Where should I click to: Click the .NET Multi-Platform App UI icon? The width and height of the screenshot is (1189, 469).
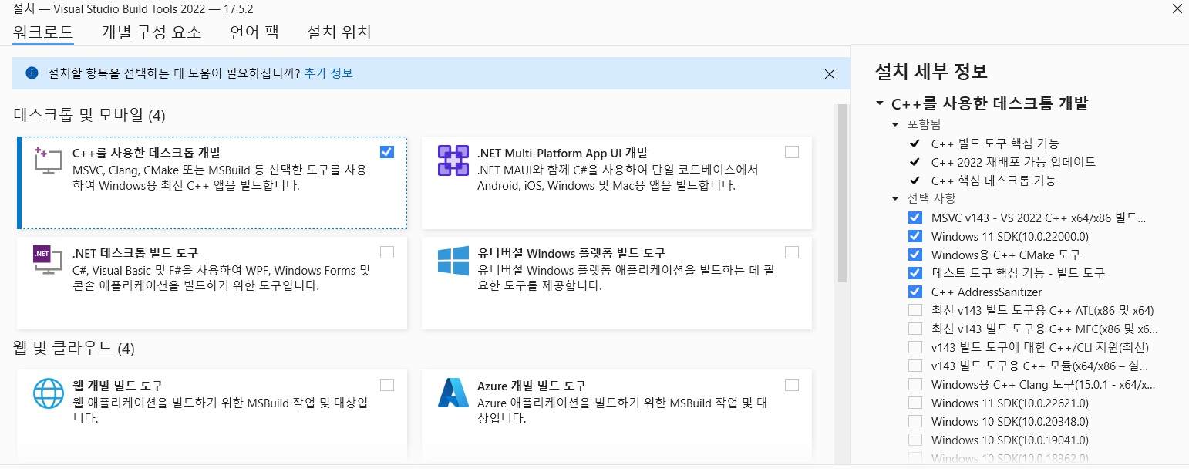(453, 160)
